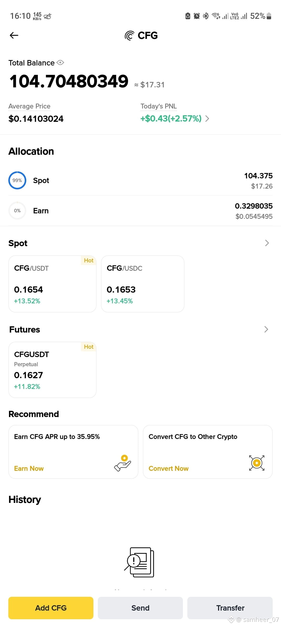
Task: Tap the back arrow icon
Action: click(x=14, y=35)
